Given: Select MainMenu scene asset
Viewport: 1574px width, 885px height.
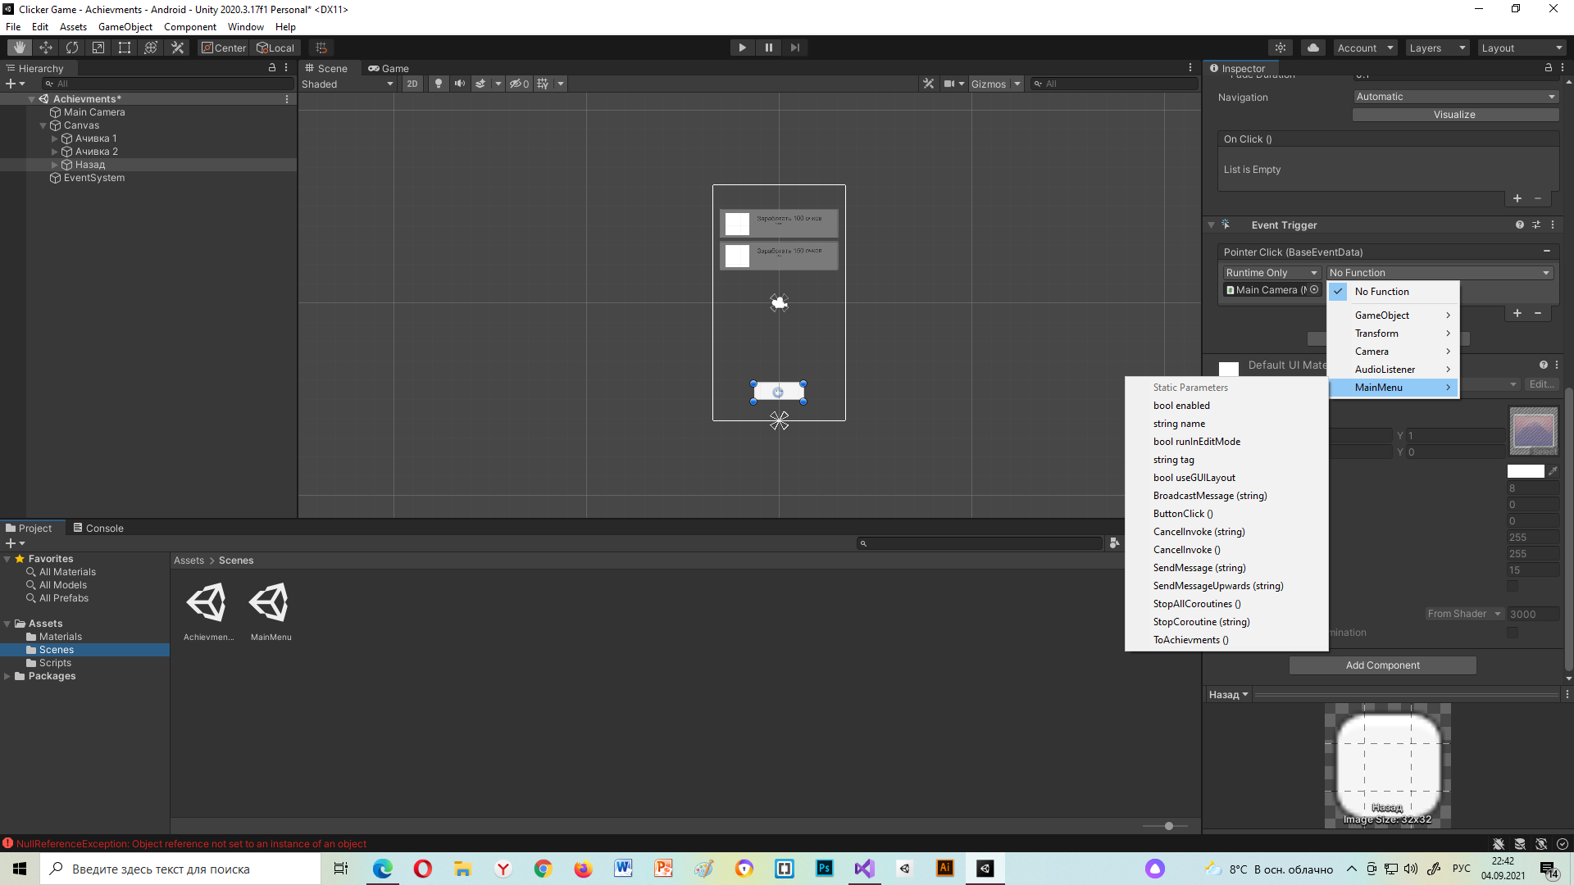Looking at the screenshot, I should point(271,611).
